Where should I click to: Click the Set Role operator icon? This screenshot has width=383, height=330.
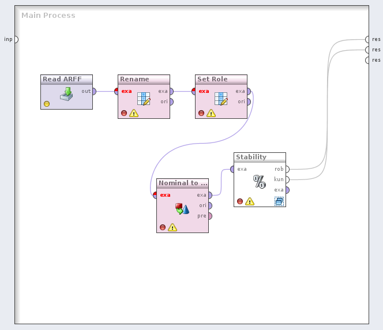tap(221, 98)
